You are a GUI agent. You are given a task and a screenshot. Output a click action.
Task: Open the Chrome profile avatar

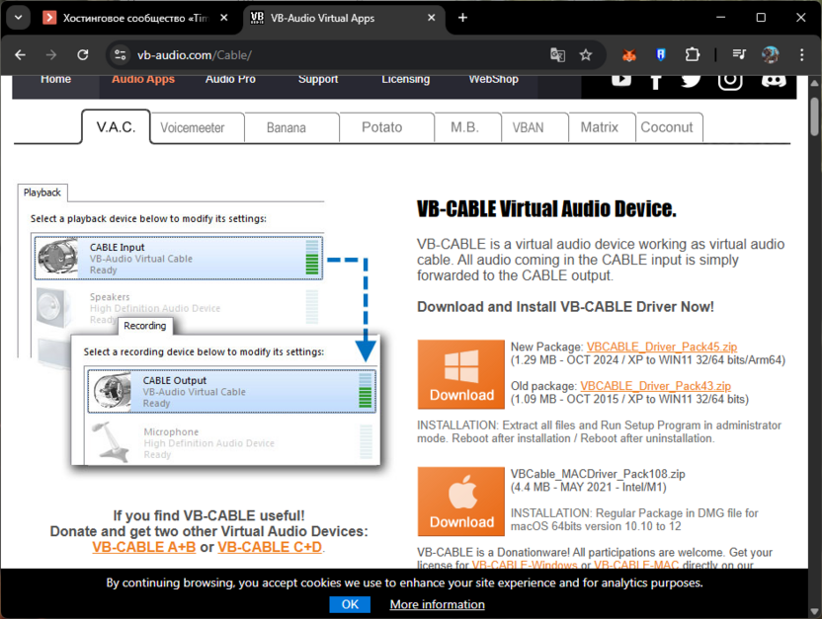point(770,55)
